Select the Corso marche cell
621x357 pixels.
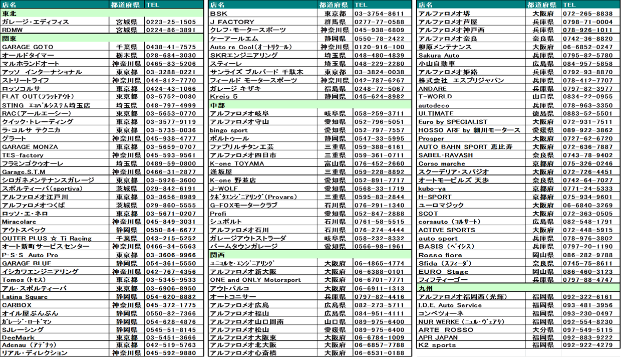coord(472,163)
